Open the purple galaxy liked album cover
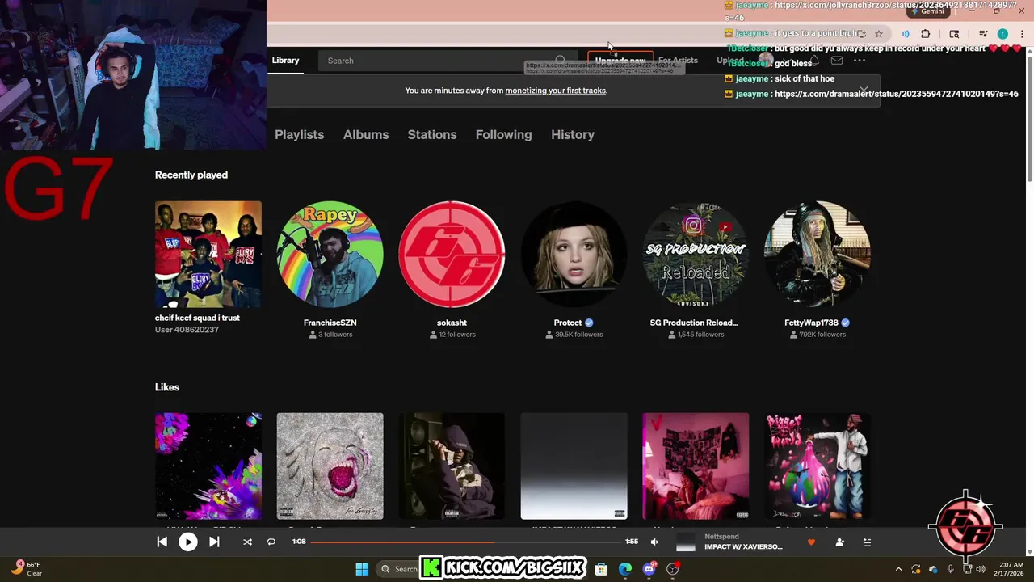 (208, 466)
